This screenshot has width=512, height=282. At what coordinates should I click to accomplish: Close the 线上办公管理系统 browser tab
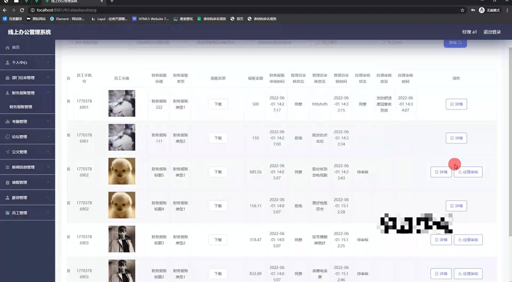coord(102,1)
